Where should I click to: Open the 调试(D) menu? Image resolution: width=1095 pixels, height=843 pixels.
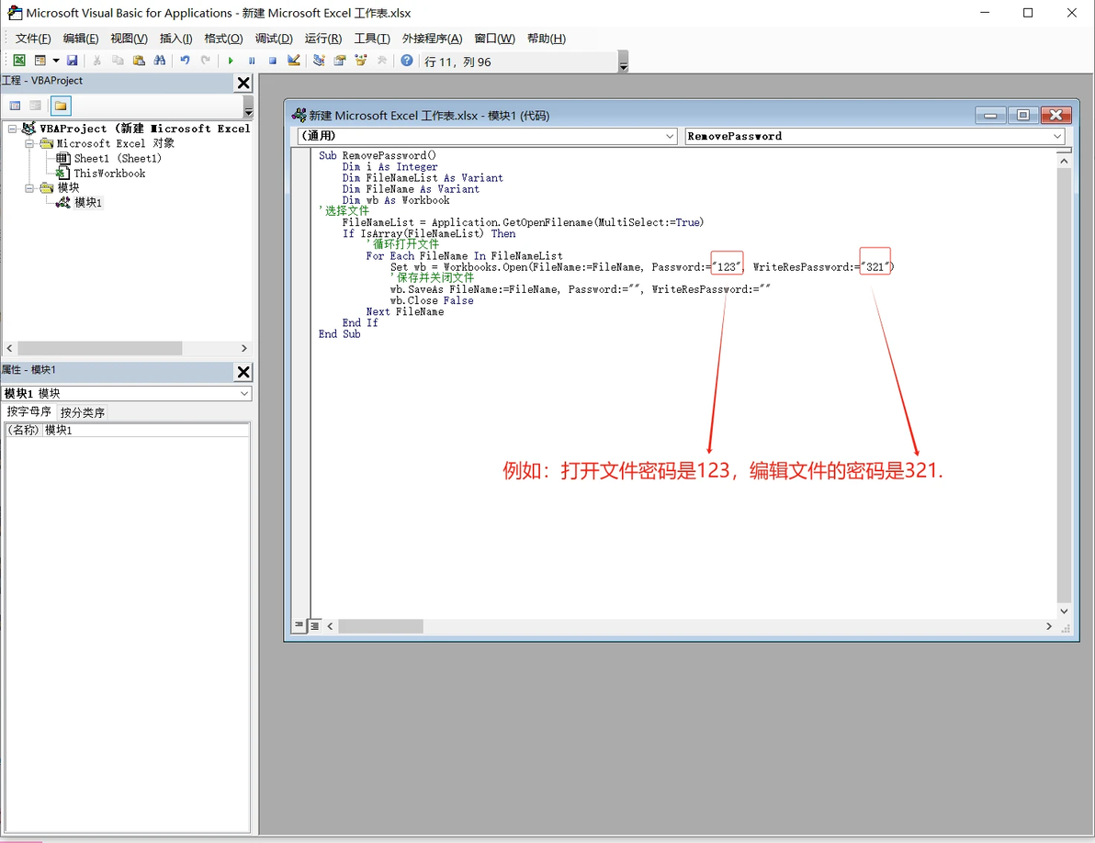click(x=274, y=39)
